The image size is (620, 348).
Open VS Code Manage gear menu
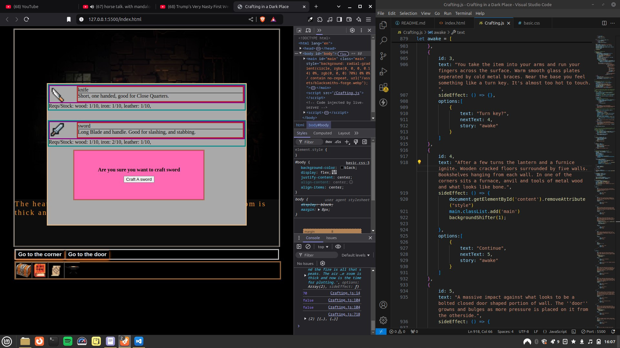(x=383, y=320)
